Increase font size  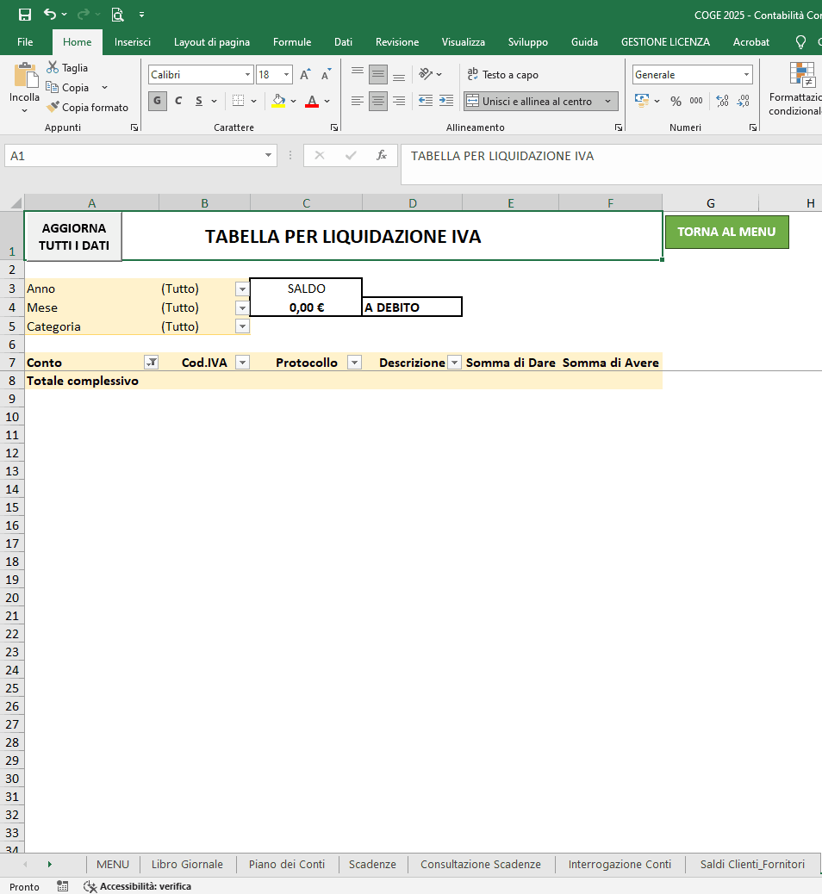(x=305, y=75)
